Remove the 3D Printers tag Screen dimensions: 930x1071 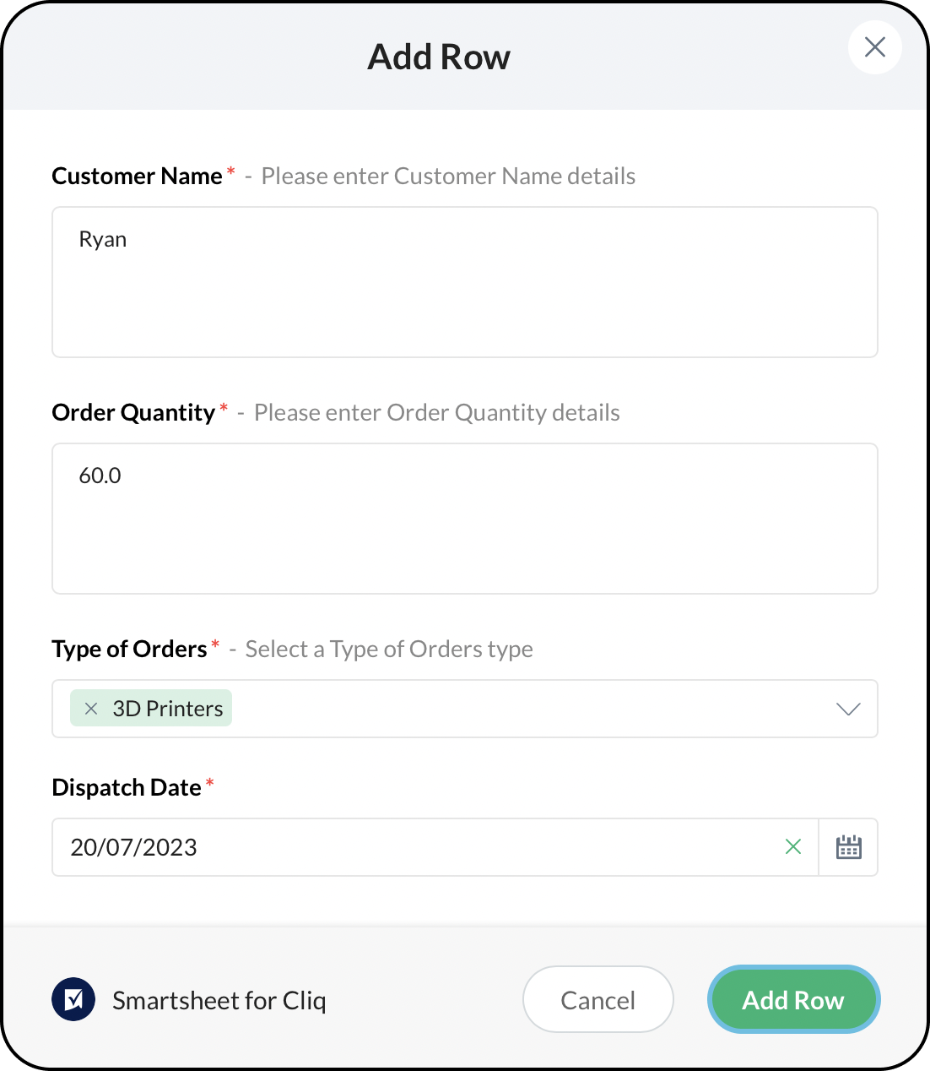pos(91,709)
